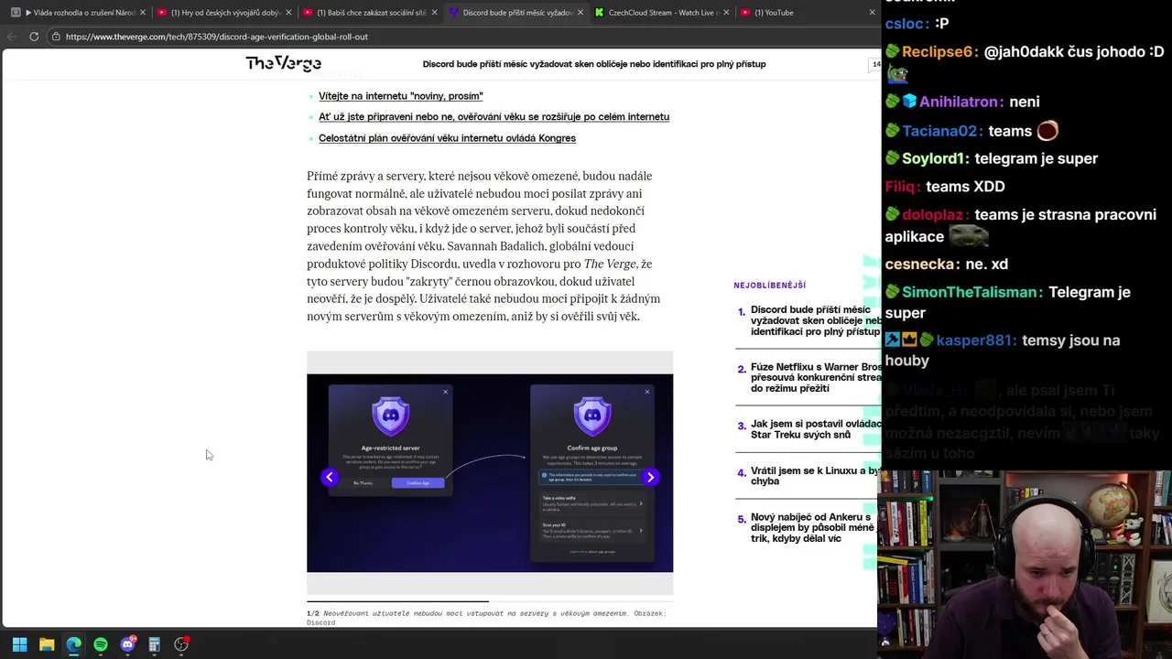Close the Vláda rozhodla tab

point(143,13)
